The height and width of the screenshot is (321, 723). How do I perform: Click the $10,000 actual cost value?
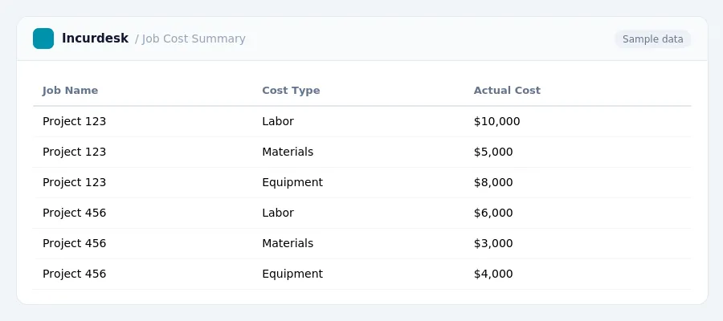[x=496, y=122]
